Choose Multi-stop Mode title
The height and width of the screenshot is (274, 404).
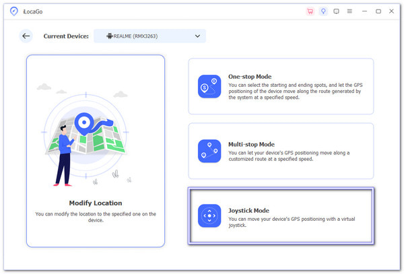click(251, 145)
